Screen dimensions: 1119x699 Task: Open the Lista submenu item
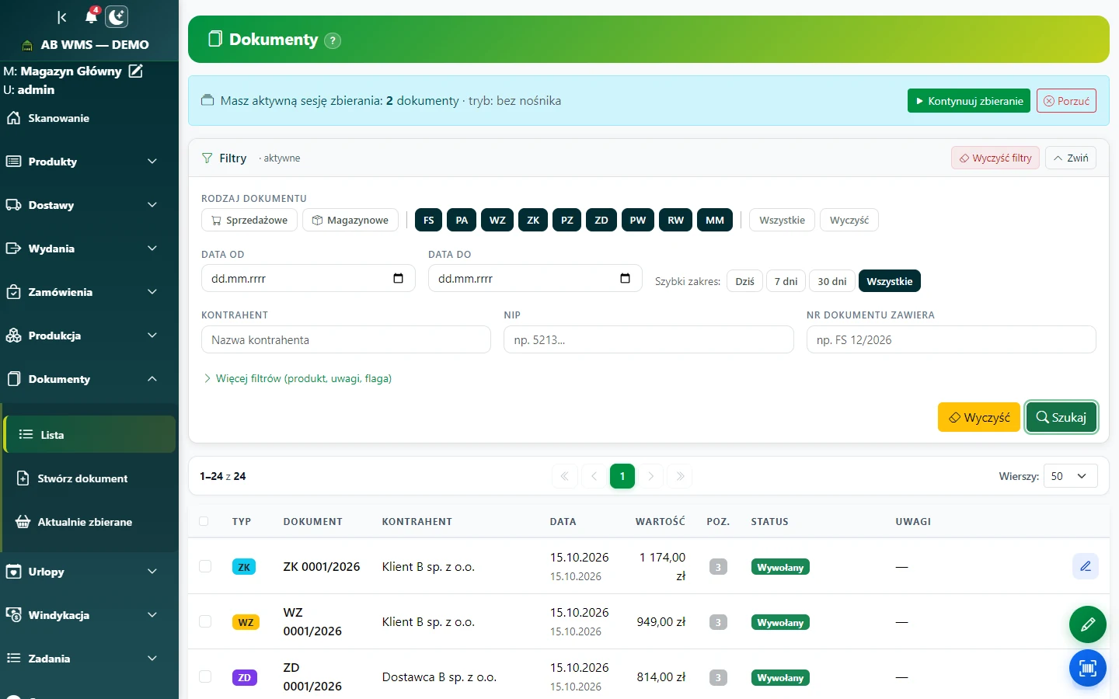(x=89, y=435)
